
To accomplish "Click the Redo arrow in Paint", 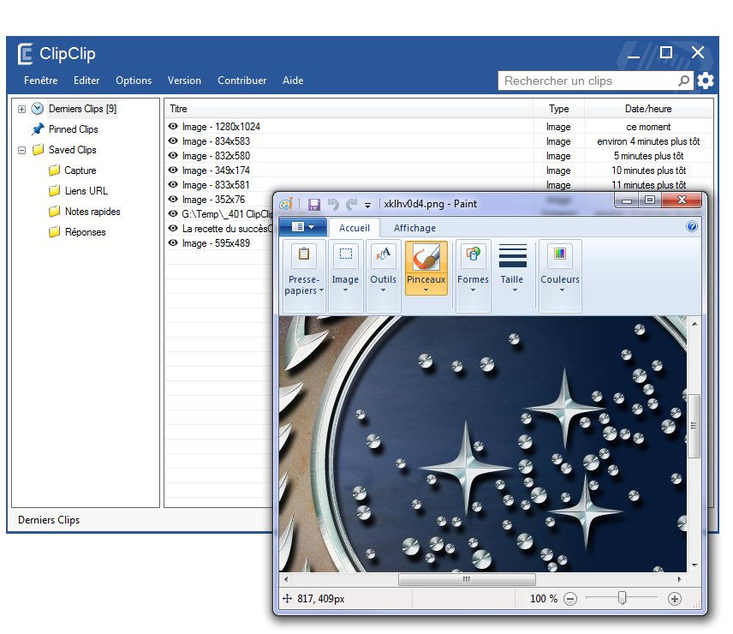I will 352,204.
